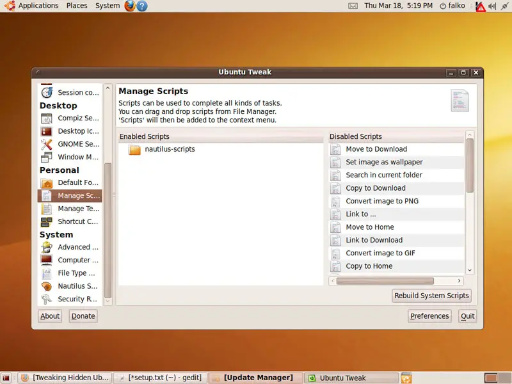The image size is (512, 384).
Task: Switch to setup.txt gedit taskbar window
Action: (161, 378)
